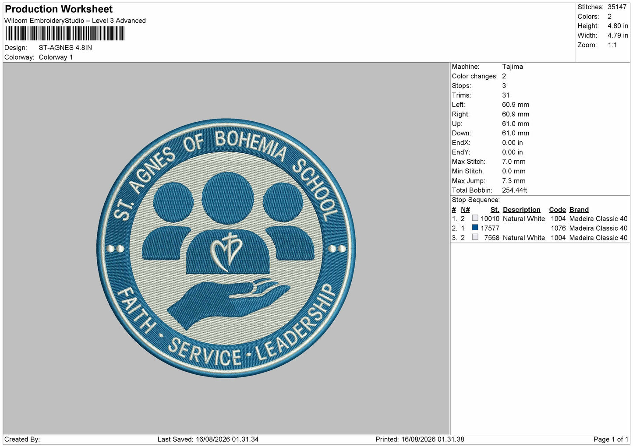Click the "Production Worksheet" heading

point(59,9)
